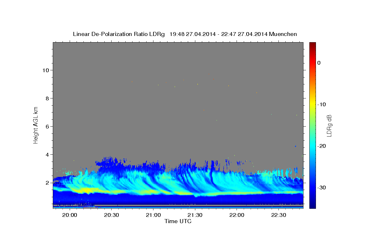Viewport: 375px width, 250px height.
Task: Click the "22:00" time tick label
Action: tap(237, 215)
